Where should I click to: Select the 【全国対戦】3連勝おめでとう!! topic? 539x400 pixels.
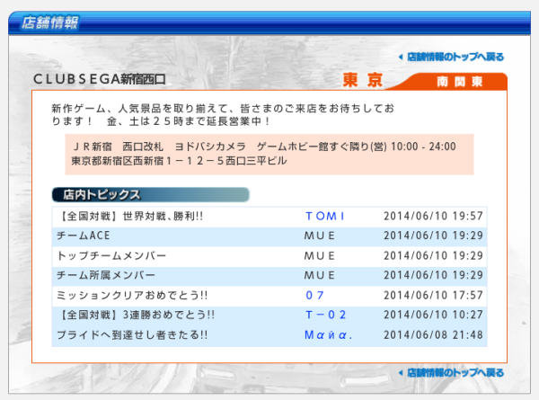pyautogui.click(x=137, y=315)
